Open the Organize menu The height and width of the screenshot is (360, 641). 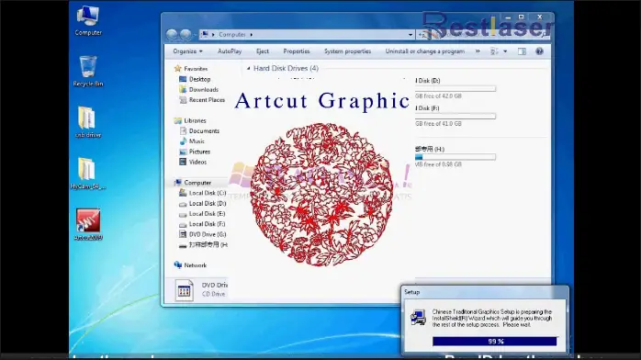point(187,51)
